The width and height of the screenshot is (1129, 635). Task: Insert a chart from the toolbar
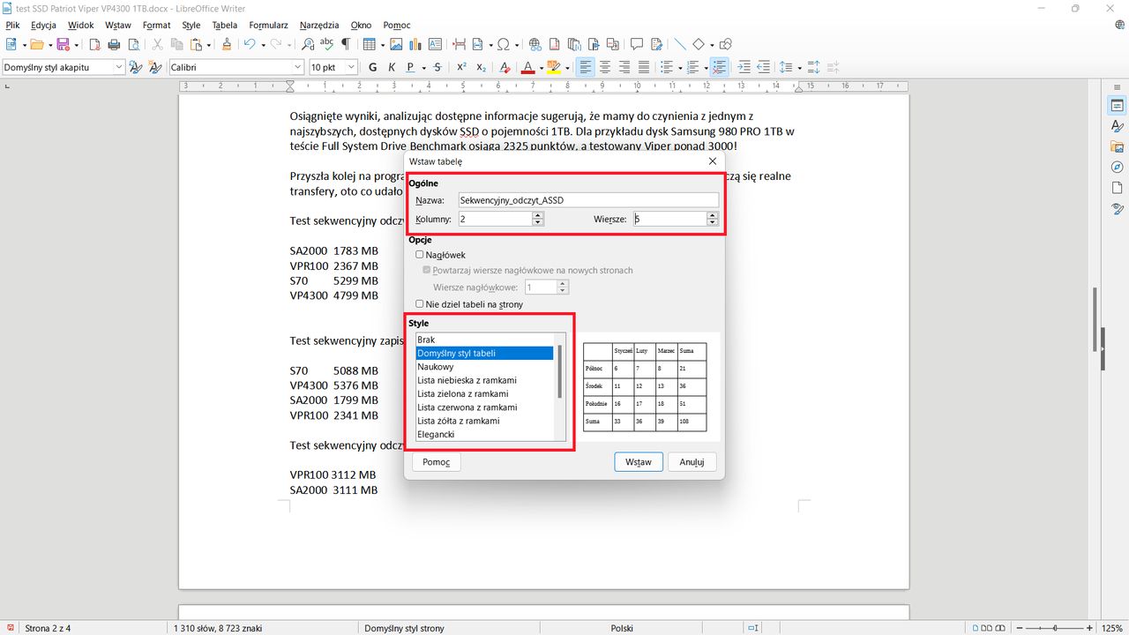tap(415, 44)
